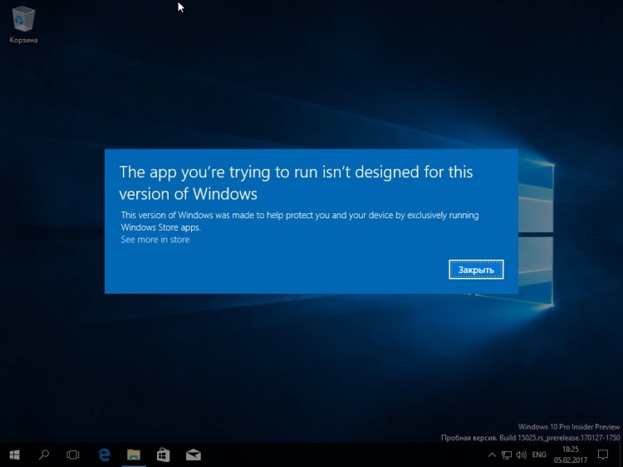This screenshot has width=623, height=467.
Task: Open the Mail app from the taskbar
Action: (x=193, y=455)
